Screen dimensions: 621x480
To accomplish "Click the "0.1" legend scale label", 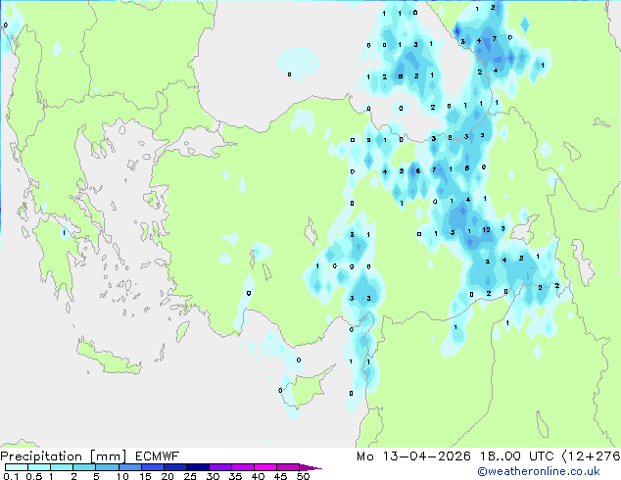I will pyautogui.click(x=11, y=476).
